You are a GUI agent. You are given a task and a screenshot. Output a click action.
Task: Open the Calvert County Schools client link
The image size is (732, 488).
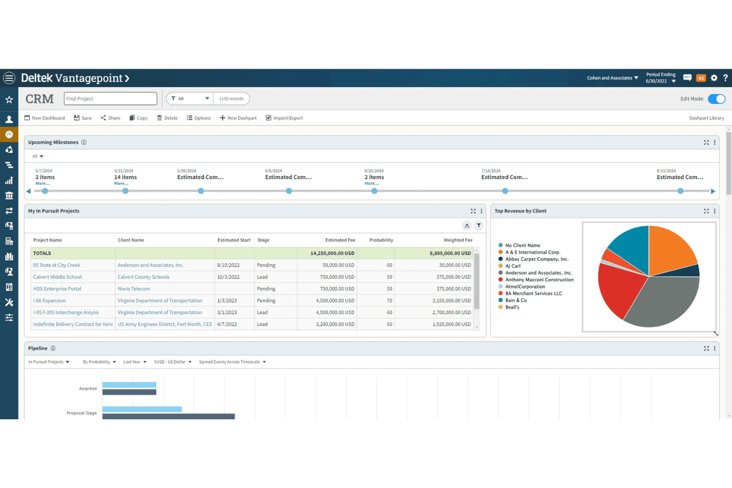coord(143,277)
